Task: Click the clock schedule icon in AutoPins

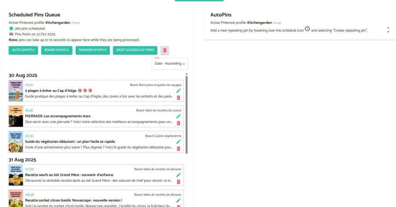Action: (307, 29)
